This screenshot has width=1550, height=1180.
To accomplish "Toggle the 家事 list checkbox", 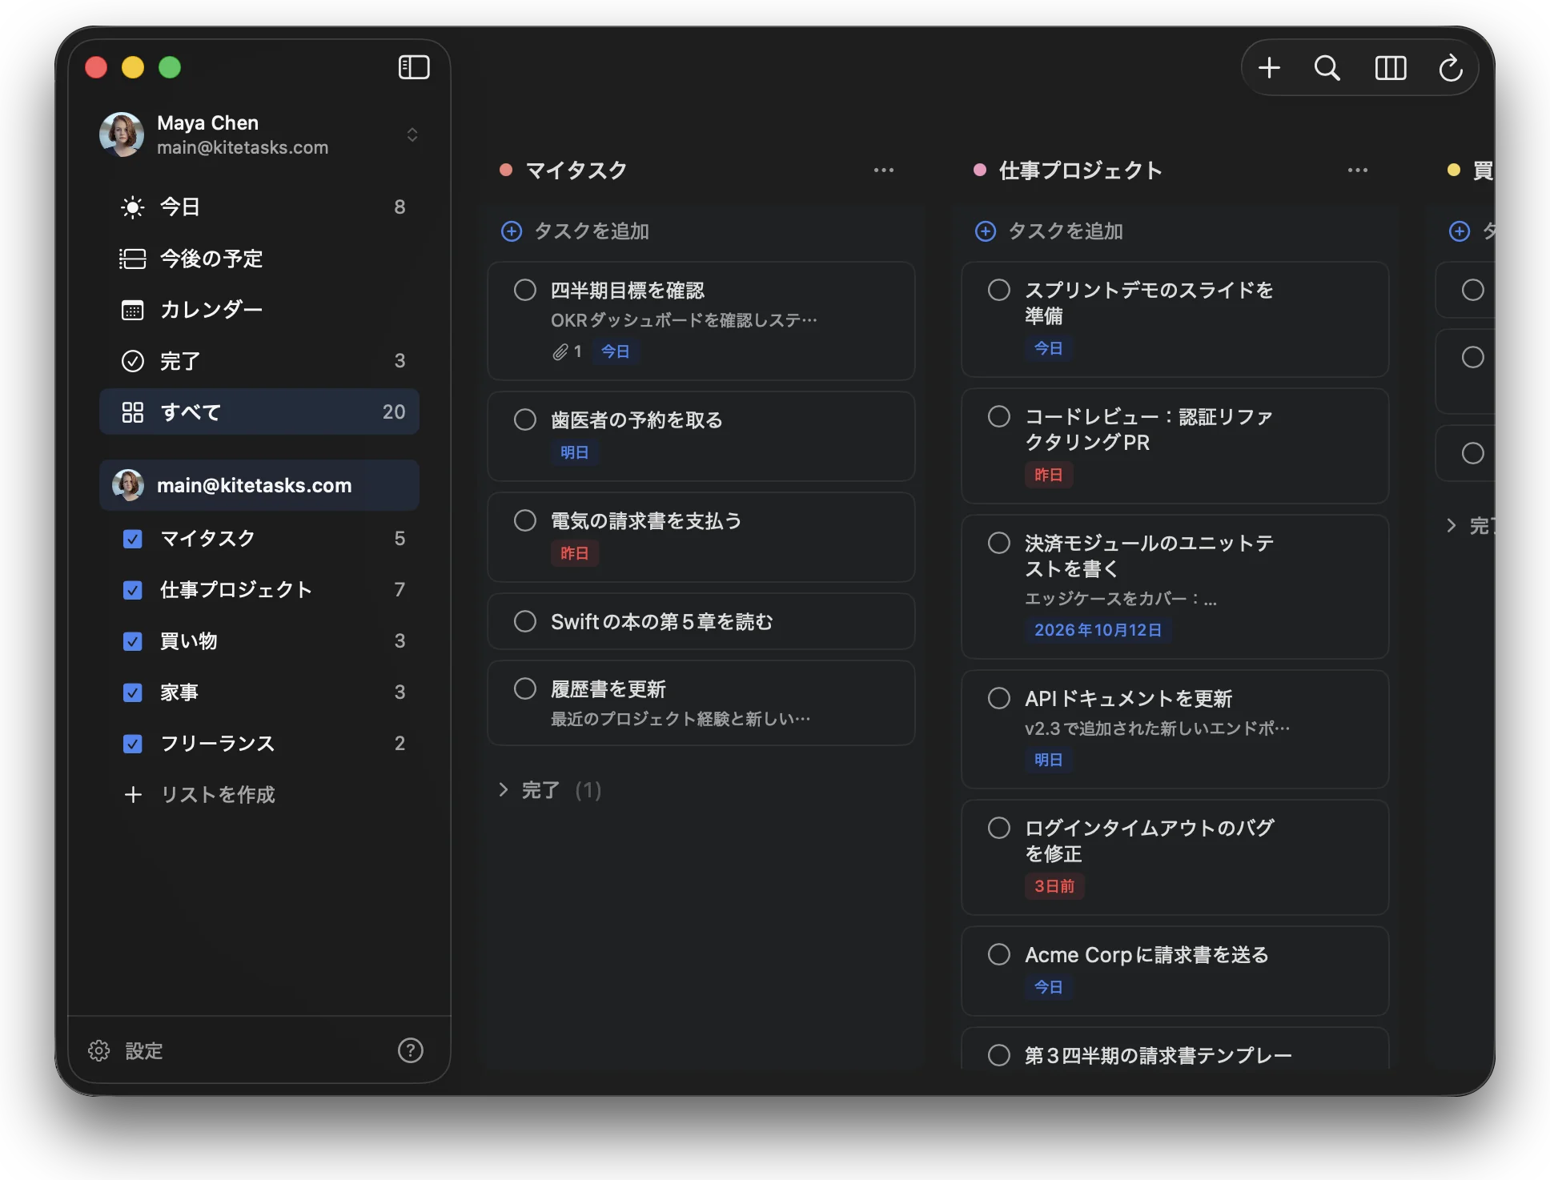I will click(x=133, y=692).
